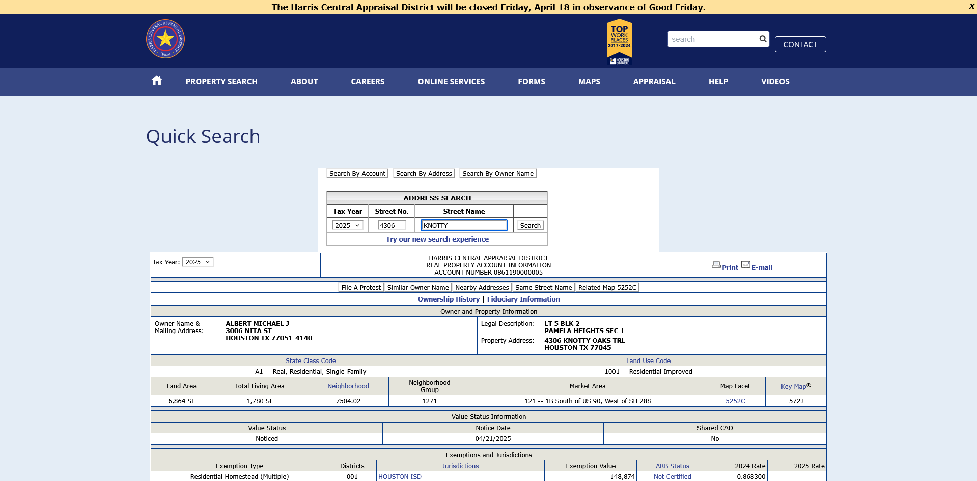Click Same Street Name button
The image size is (977, 481).
click(544, 287)
